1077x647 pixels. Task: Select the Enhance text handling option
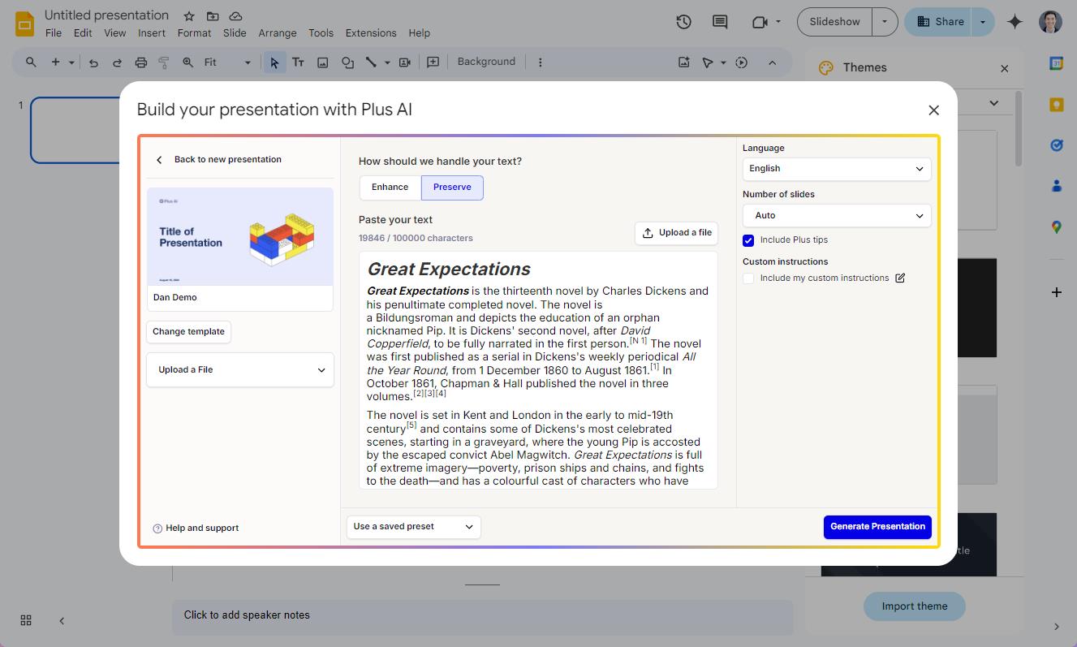[x=390, y=188]
